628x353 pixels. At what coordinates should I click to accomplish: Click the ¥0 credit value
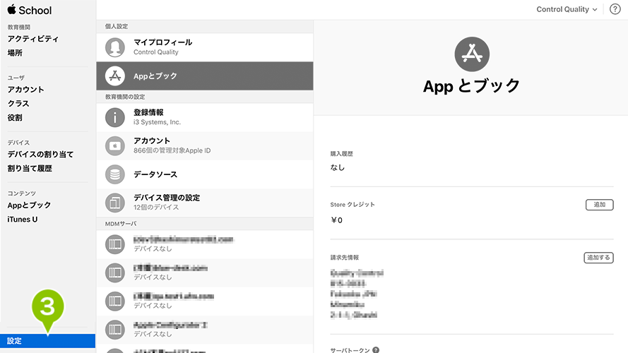tap(336, 220)
